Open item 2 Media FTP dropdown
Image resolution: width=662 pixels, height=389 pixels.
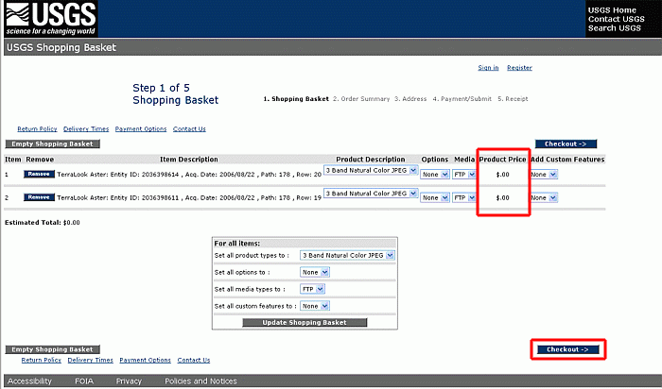click(464, 197)
